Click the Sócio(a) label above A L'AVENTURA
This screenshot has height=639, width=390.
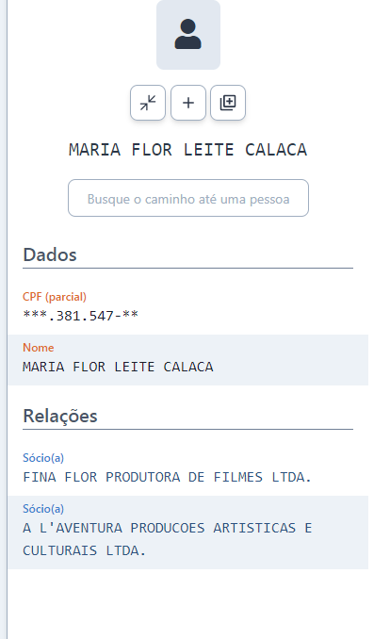pos(43,509)
